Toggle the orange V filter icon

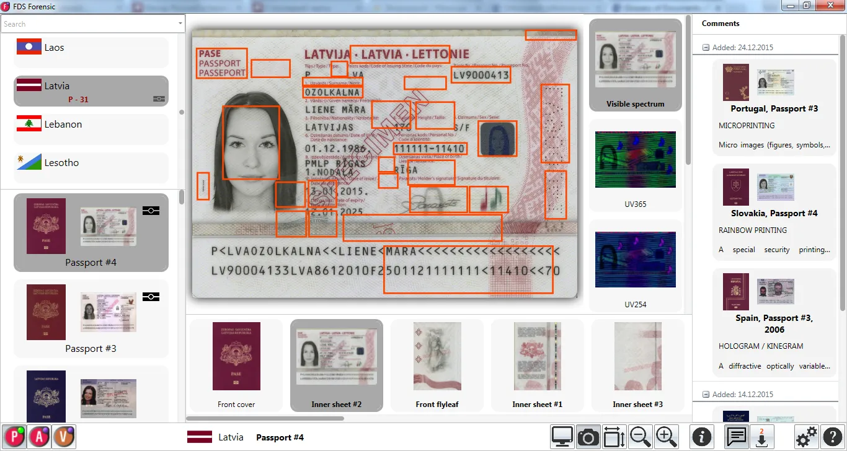64,437
